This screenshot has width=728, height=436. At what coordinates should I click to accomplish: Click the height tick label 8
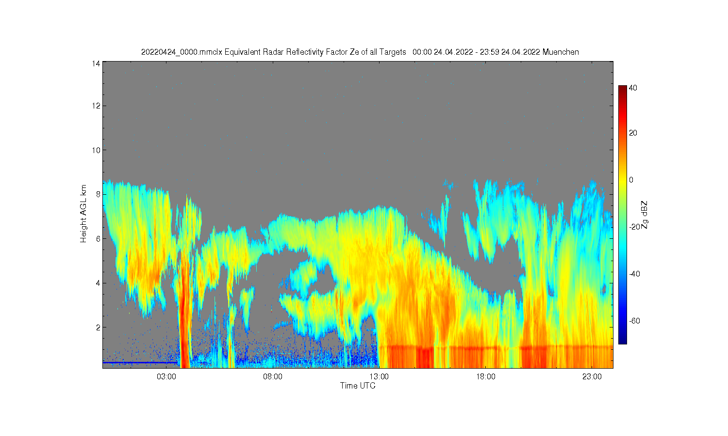click(x=98, y=194)
